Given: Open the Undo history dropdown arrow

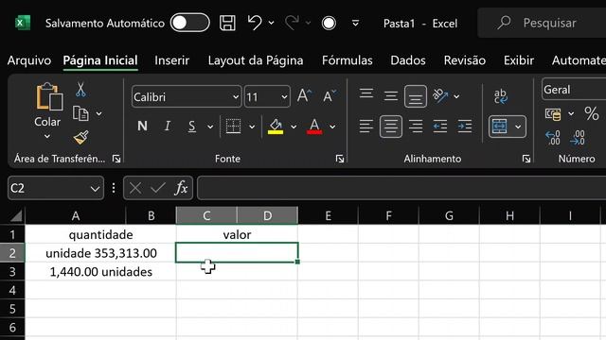Looking at the screenshot, I should pyautogui.click(x=272, y=23).
